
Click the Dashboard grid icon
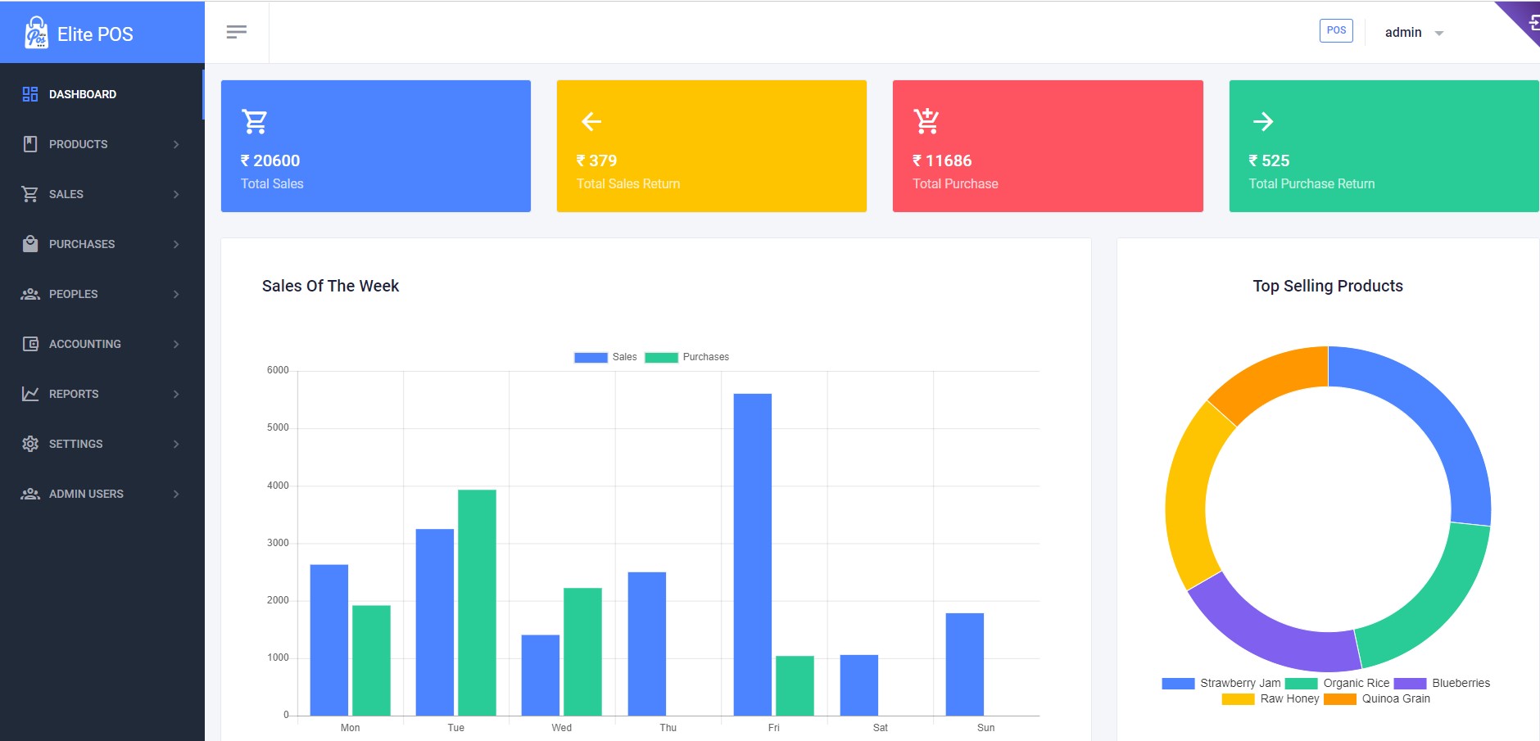tap(30, 94)
